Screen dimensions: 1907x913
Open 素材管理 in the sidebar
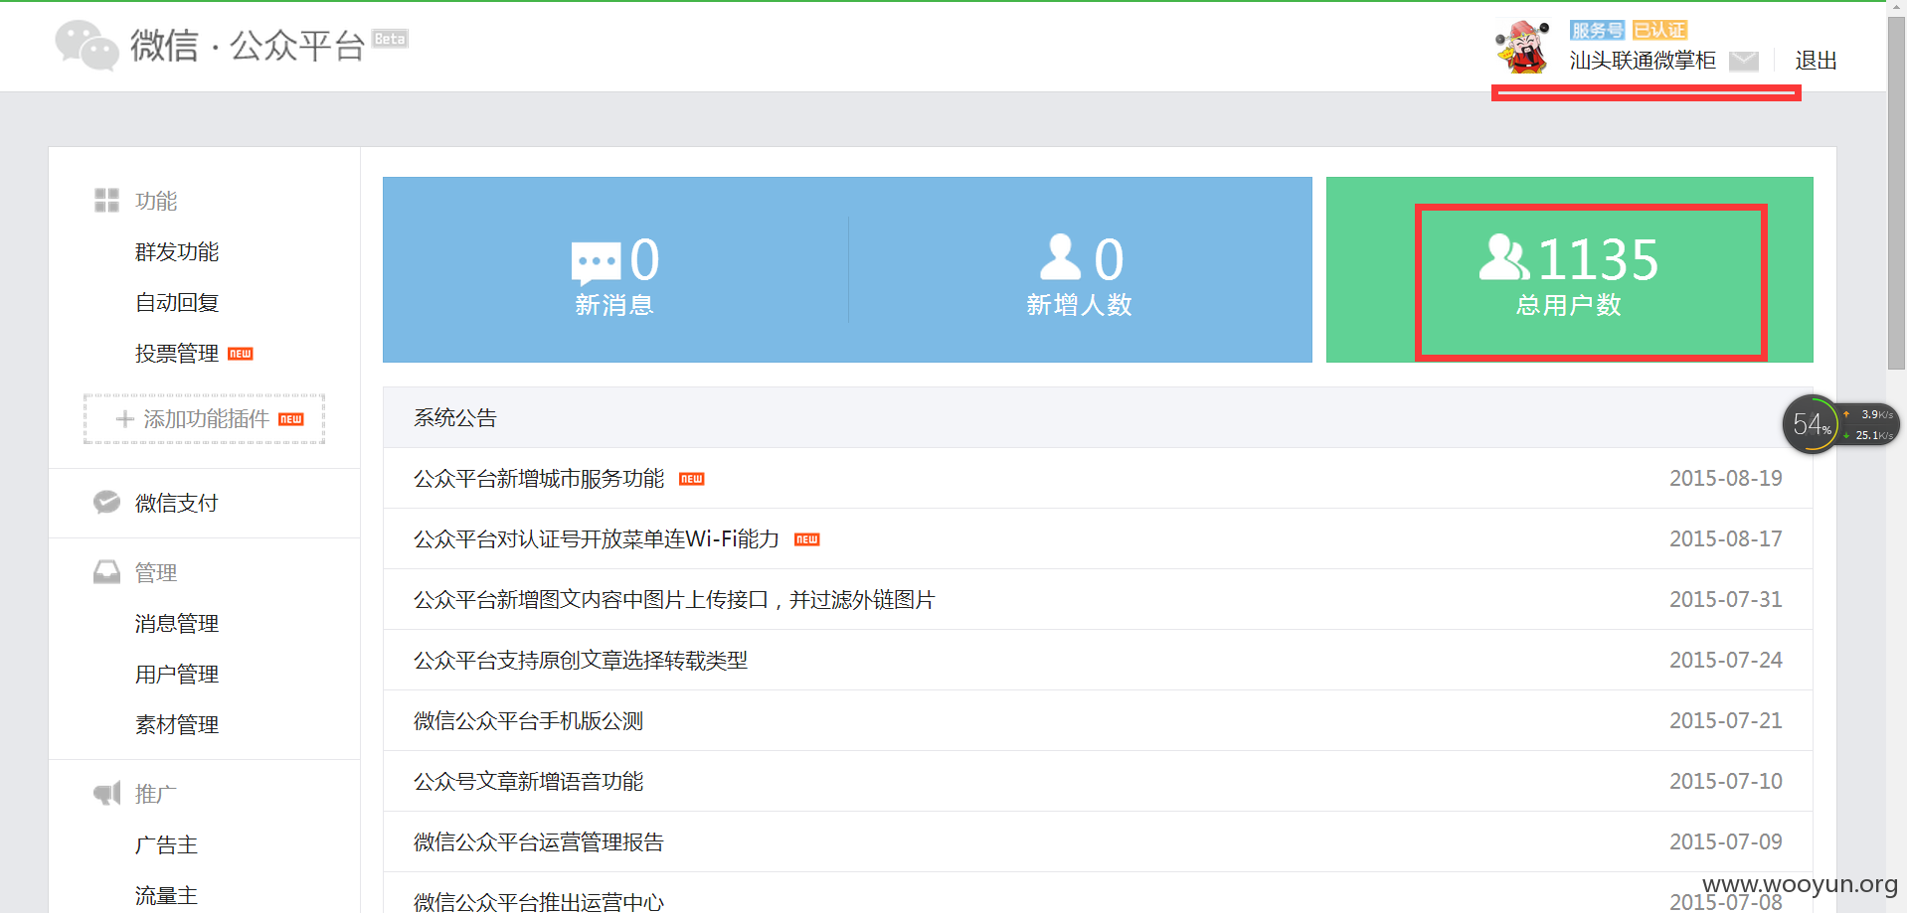(177, 725)
